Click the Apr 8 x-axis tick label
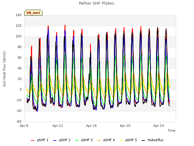Viewport: 194px width, 146px height. pos(24,126)
